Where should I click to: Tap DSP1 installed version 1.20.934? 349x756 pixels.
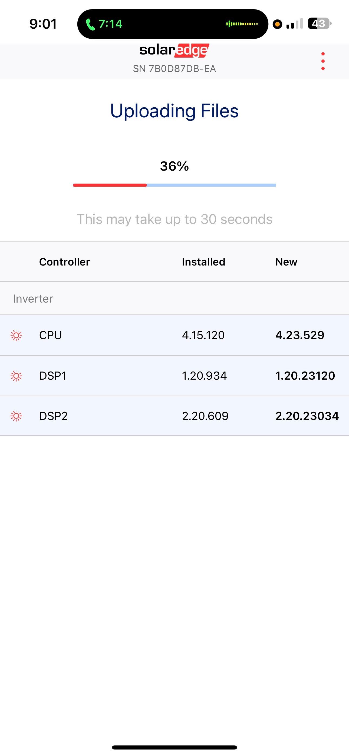pyautogui.click(x=204, y=376)
